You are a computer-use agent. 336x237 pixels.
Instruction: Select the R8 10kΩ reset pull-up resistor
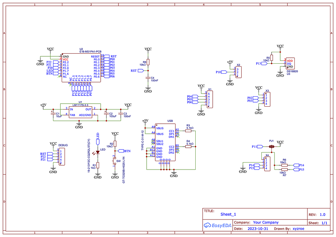coord(148,62)
